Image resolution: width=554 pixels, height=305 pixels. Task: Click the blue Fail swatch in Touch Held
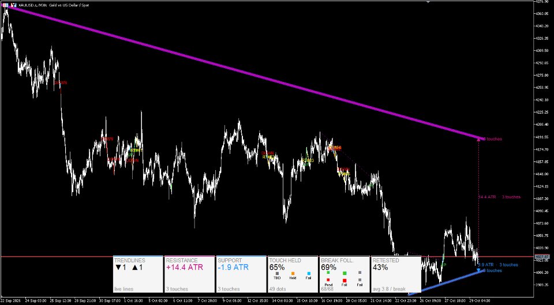coord(309,273)
